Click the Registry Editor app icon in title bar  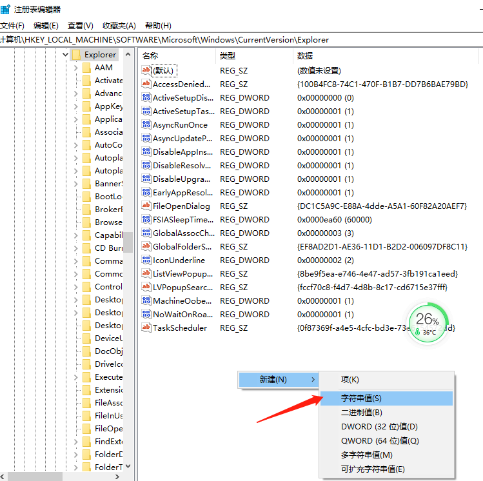5,9
